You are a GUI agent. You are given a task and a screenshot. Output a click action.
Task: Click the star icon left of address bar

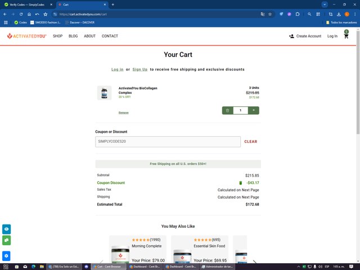point(46,14)
